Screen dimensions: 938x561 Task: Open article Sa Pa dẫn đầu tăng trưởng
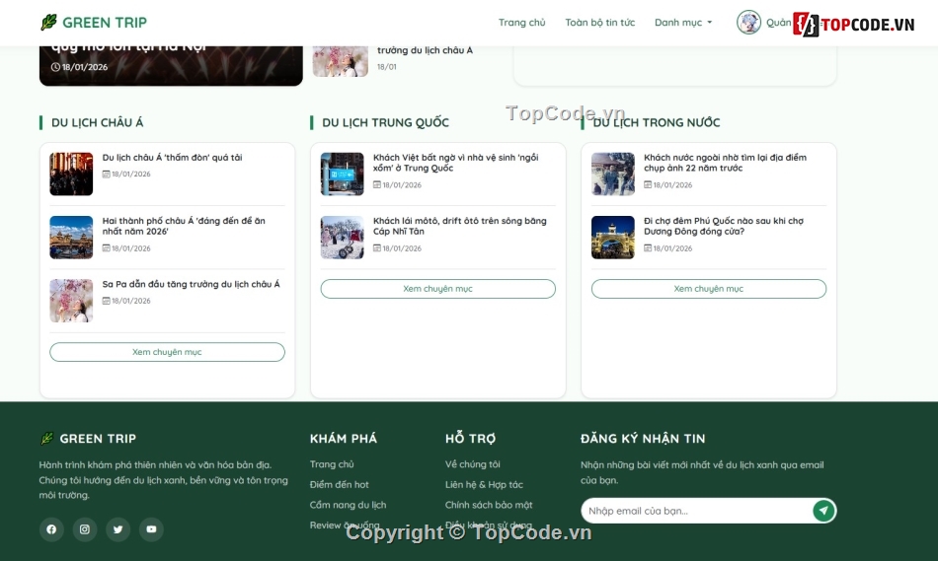[191, 284]
